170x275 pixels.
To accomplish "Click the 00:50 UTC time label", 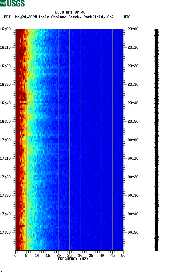I will pyautogui.click(x=133, y=232).
